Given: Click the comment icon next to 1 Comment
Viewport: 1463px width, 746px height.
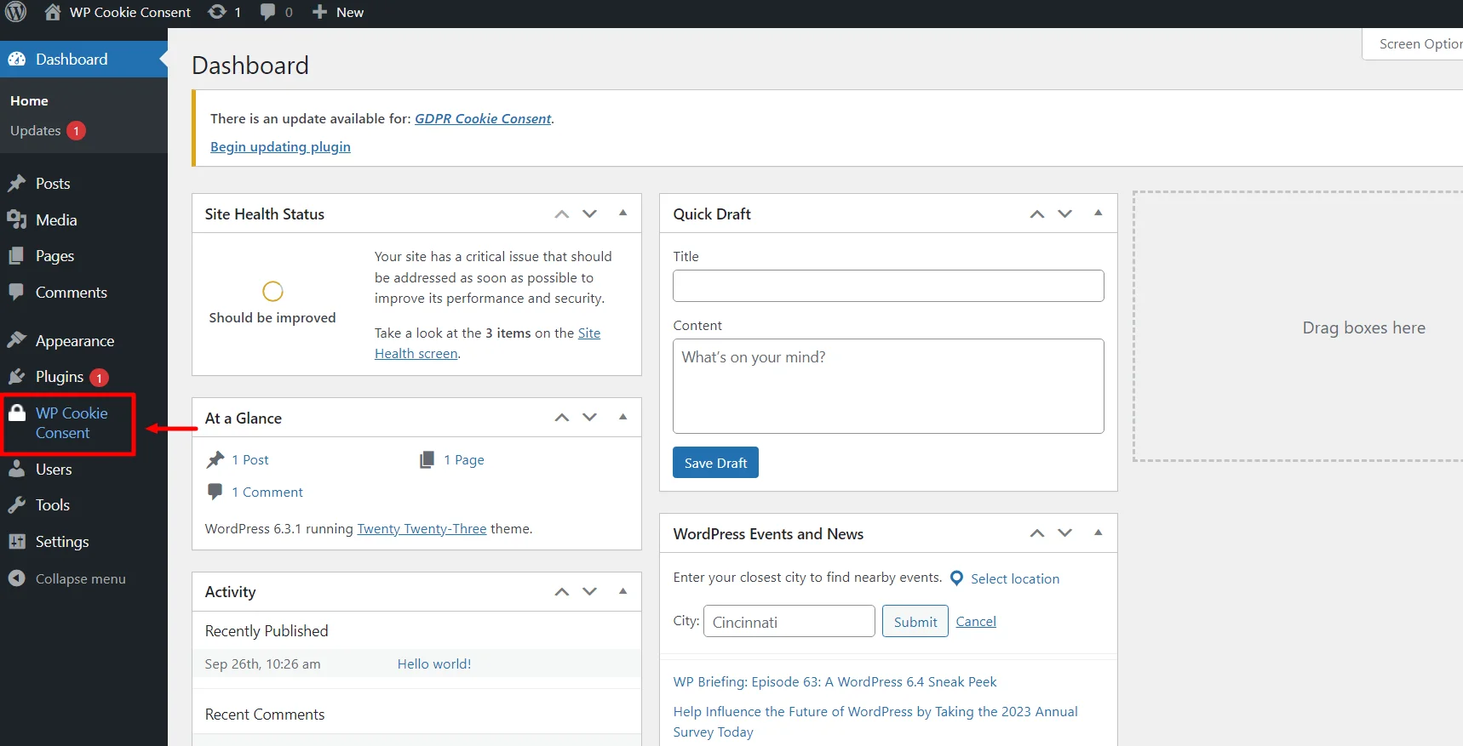Looking at the screenshot, I should (215, 491).
